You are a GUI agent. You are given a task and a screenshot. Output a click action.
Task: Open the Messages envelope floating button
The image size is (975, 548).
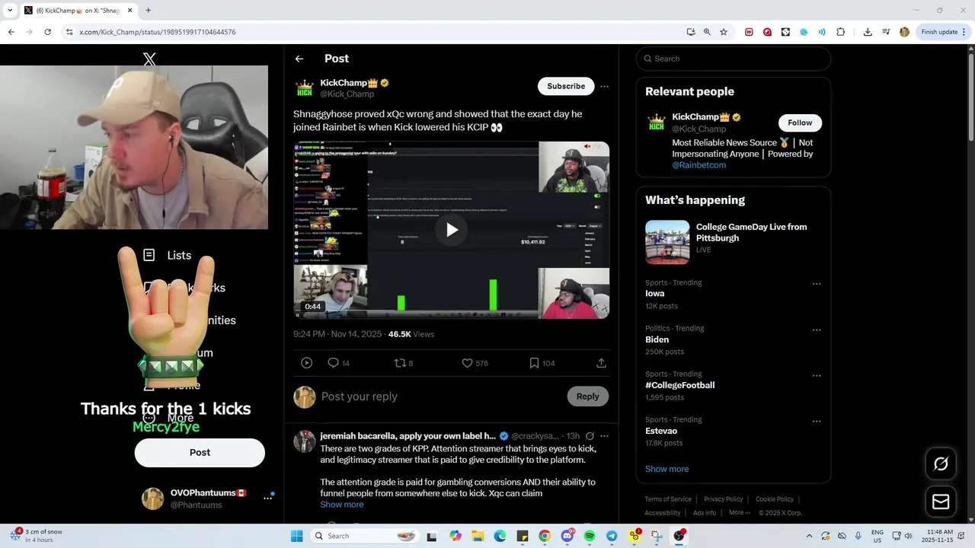click(941, 502)
